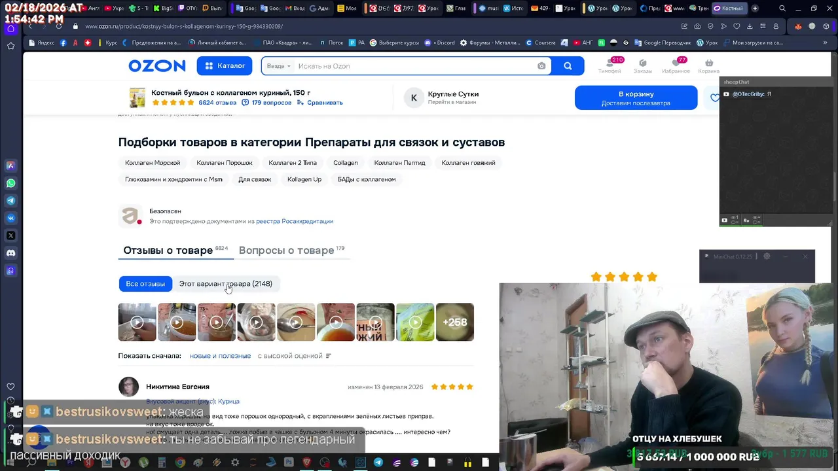Open Google Chrome from the taskbar
Image resolution: width=838 pixels, height=471 pixels.
point(180,462)
